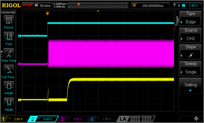Click the H 50.0ms timebase readout
This screenshot has width=204, height=123.
coord(44,6)
